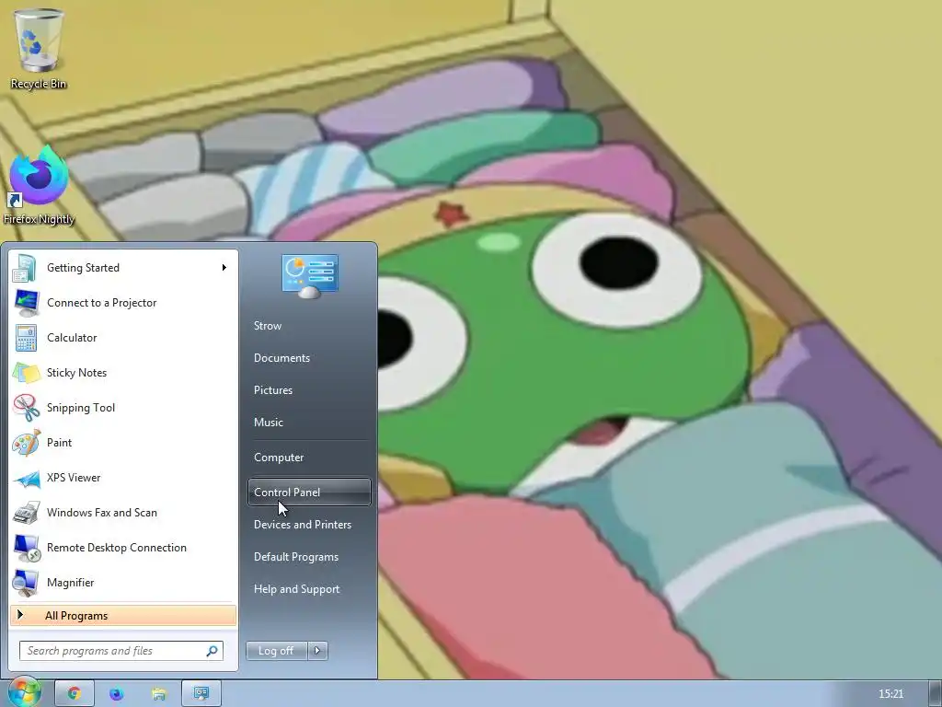The height and width of the screenshot is (707, 942).
Task: Select Control Panel in Start menu
Action: pyautogui.click(x=309, y=493)
